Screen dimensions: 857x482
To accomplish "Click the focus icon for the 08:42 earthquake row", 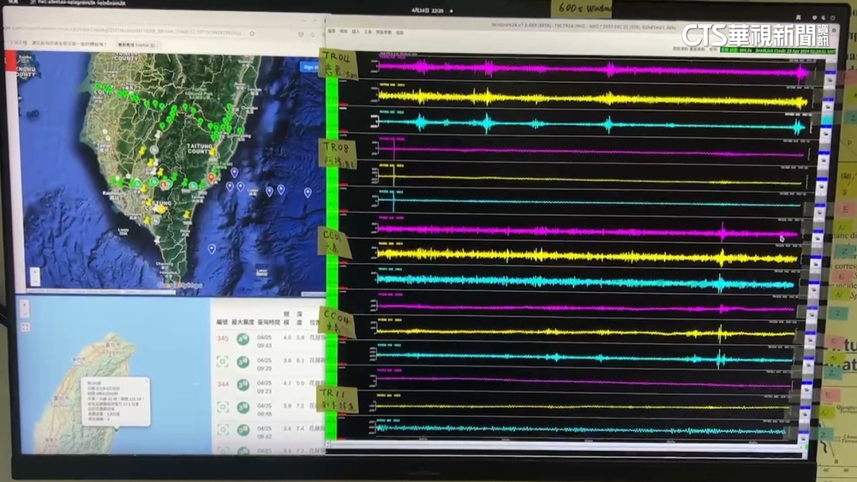I will (224, 429).
